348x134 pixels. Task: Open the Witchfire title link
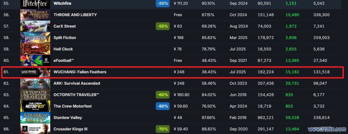pyautogui.click(x=63, y=3)
